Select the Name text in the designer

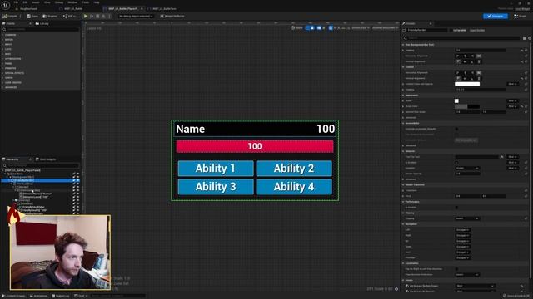click(x=191, y=129)
